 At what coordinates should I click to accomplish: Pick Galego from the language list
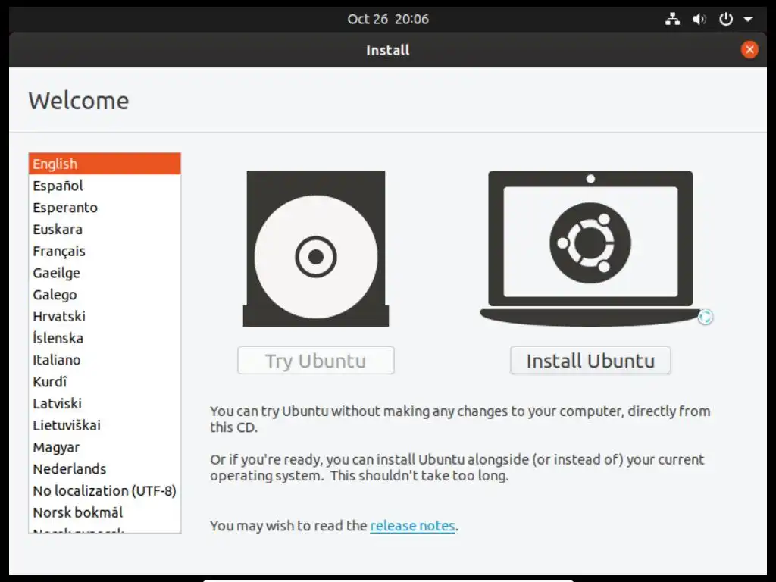coord(105,295)
